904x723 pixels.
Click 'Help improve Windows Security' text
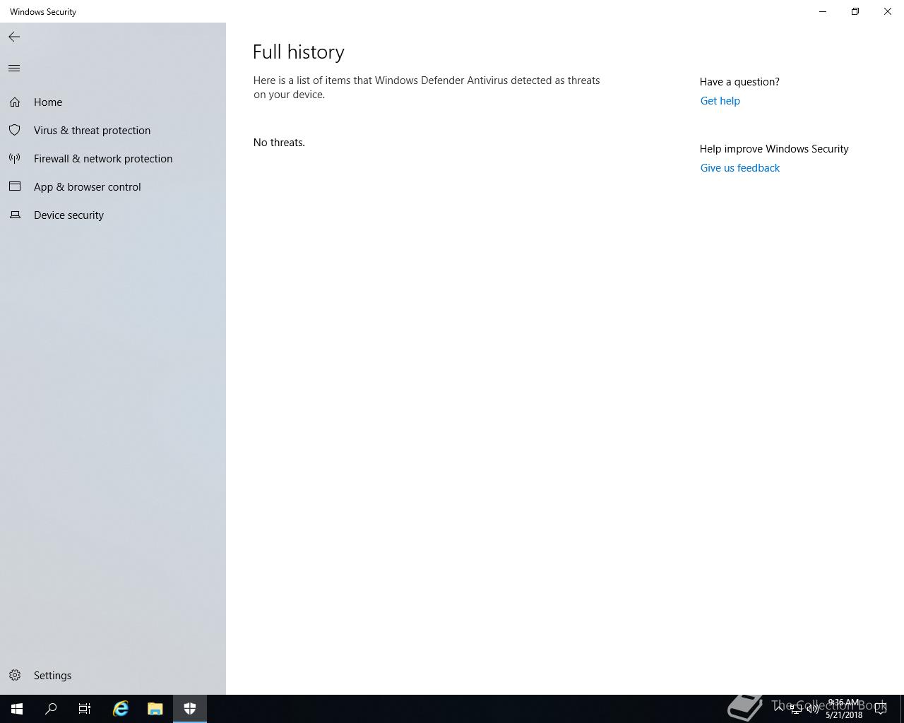pyautogui.click(x=774, y=148)
